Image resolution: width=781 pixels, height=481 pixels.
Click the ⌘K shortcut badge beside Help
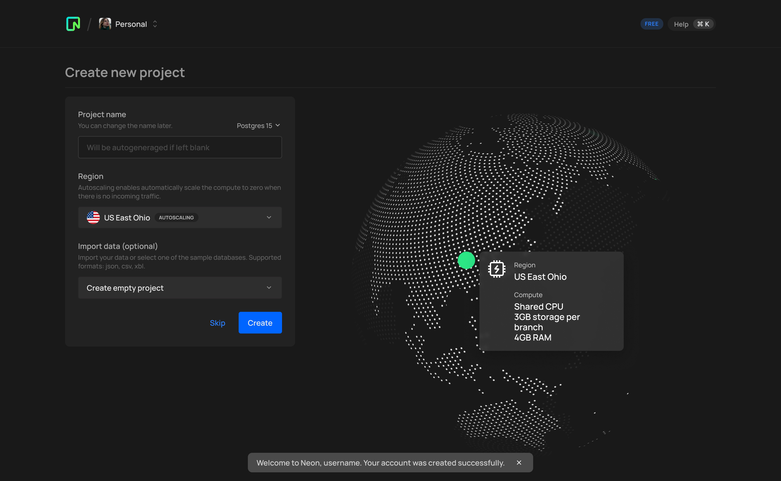click(703, 24)
